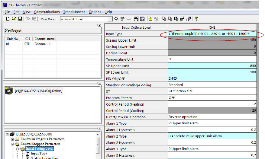
Task: Click the minus bar toolbar icon
Action: (128, 19)
